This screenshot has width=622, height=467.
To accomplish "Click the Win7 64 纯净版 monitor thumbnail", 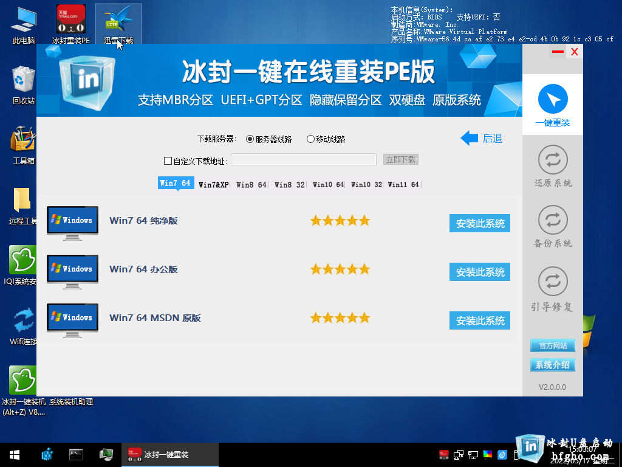I will tap(73, 223).
